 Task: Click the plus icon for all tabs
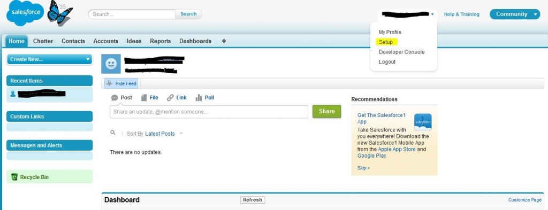point(224,41)
